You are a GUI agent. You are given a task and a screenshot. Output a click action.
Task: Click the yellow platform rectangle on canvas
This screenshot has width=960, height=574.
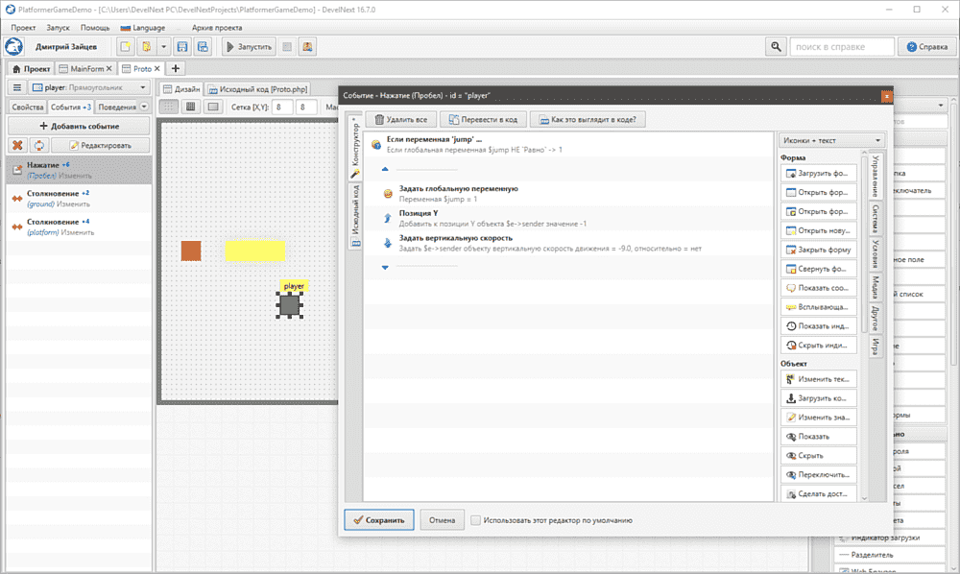[x=254, y=250]
